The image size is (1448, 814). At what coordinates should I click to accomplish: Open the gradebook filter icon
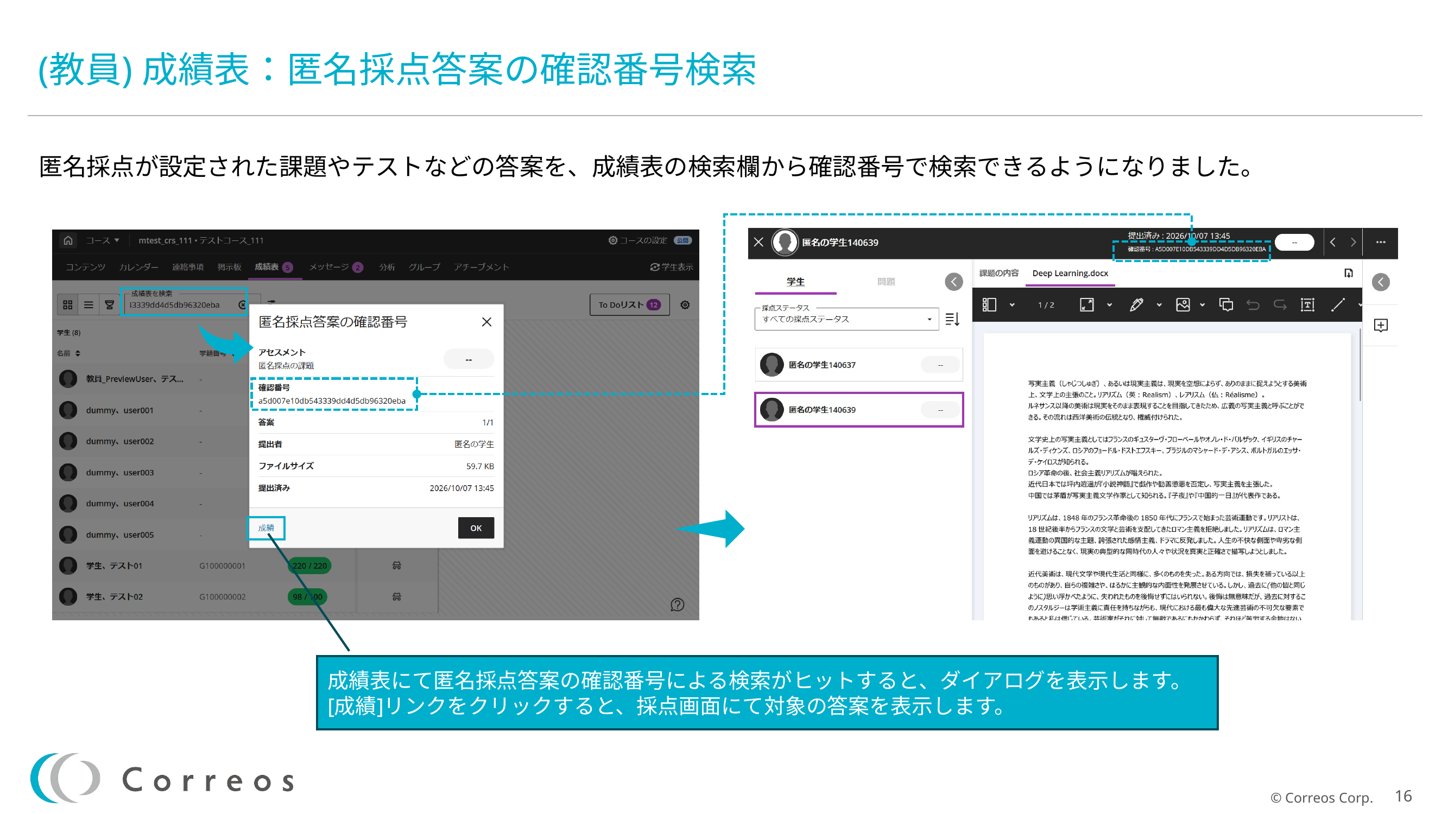point(110,304)
